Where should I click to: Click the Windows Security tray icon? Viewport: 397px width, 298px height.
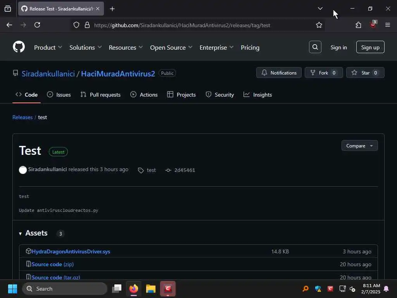click(x=318, y=289)
